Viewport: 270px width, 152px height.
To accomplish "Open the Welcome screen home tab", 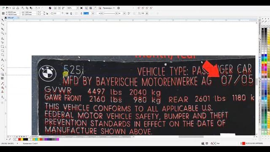I will tap(5, 18).
